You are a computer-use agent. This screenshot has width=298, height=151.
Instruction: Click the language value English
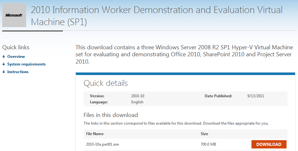(x=137, y=102)
